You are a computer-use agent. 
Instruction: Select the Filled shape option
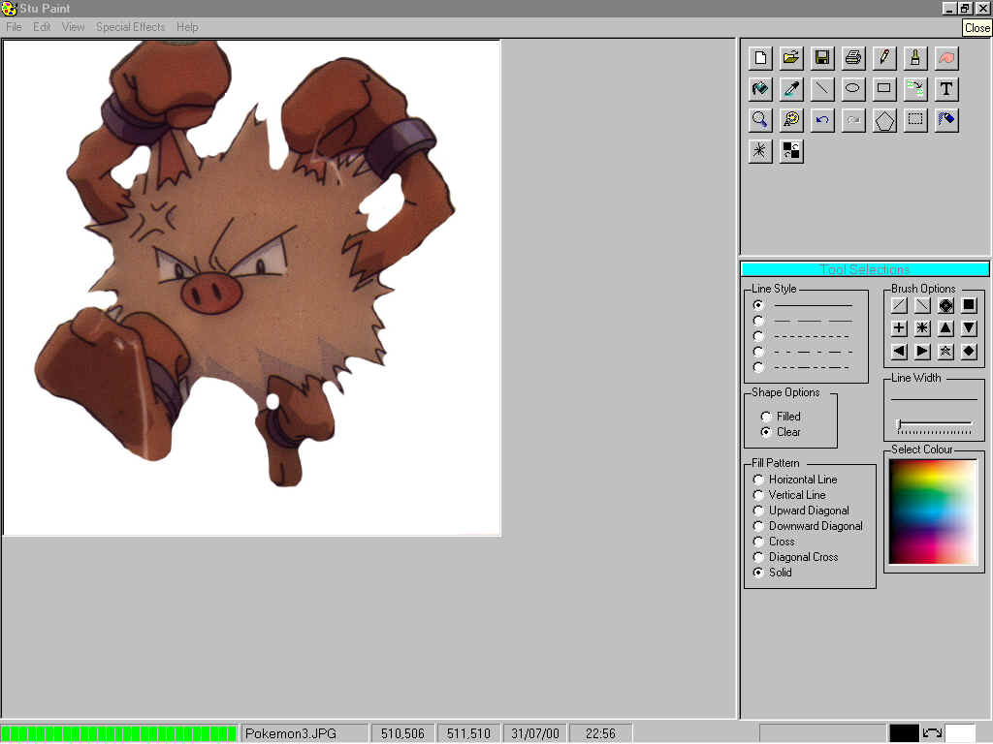coord(766,417)
